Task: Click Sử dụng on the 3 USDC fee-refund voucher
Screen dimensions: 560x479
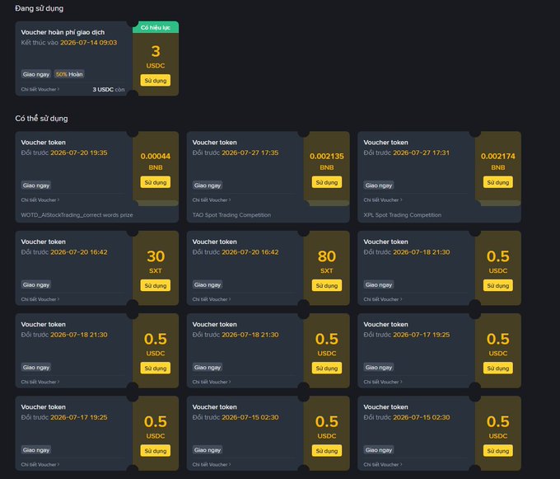Action: click(156, 81)
